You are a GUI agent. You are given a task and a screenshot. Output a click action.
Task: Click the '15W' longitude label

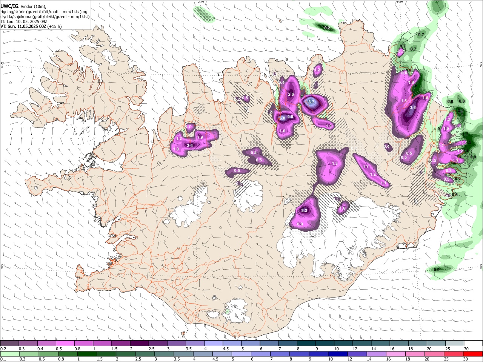click(399, 2)
